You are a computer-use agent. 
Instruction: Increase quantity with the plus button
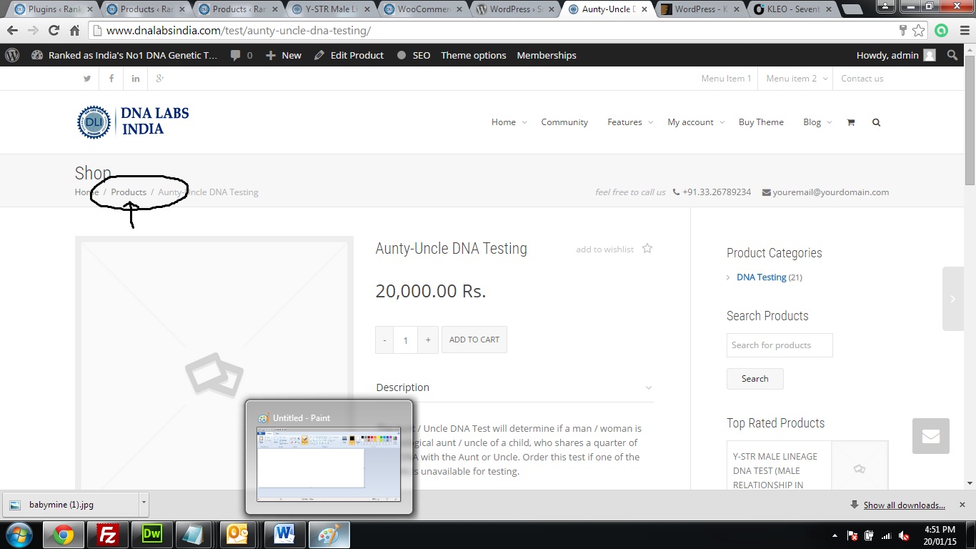coord(428,340)
